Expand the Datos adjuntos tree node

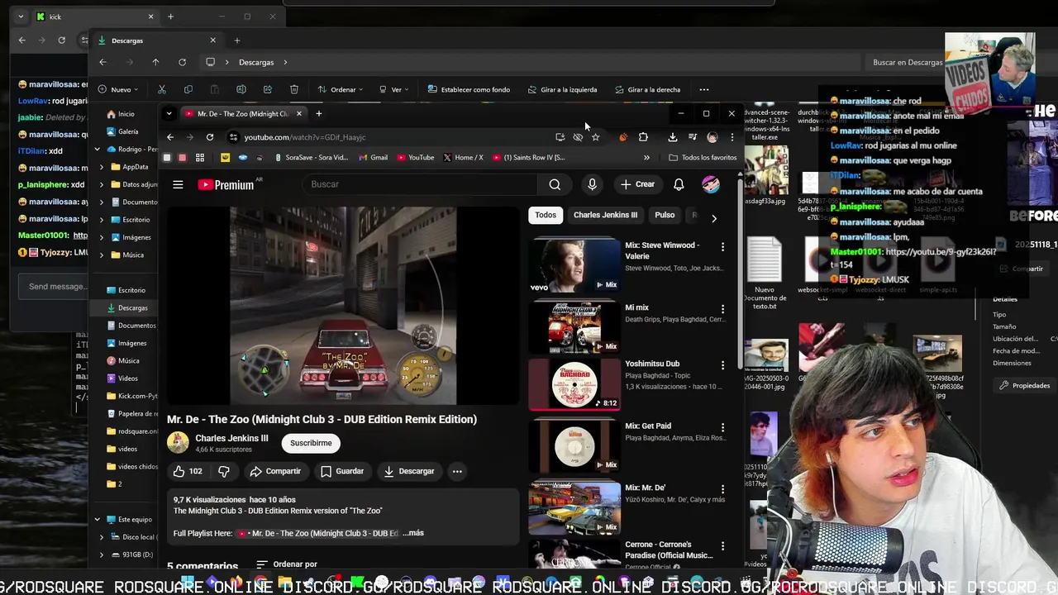click(x=102, y=184)
